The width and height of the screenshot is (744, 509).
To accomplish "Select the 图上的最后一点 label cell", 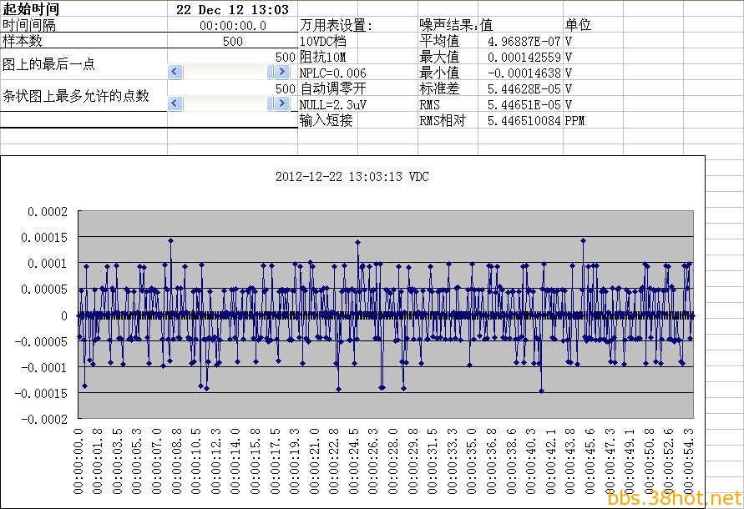I will tap(84, 64).
